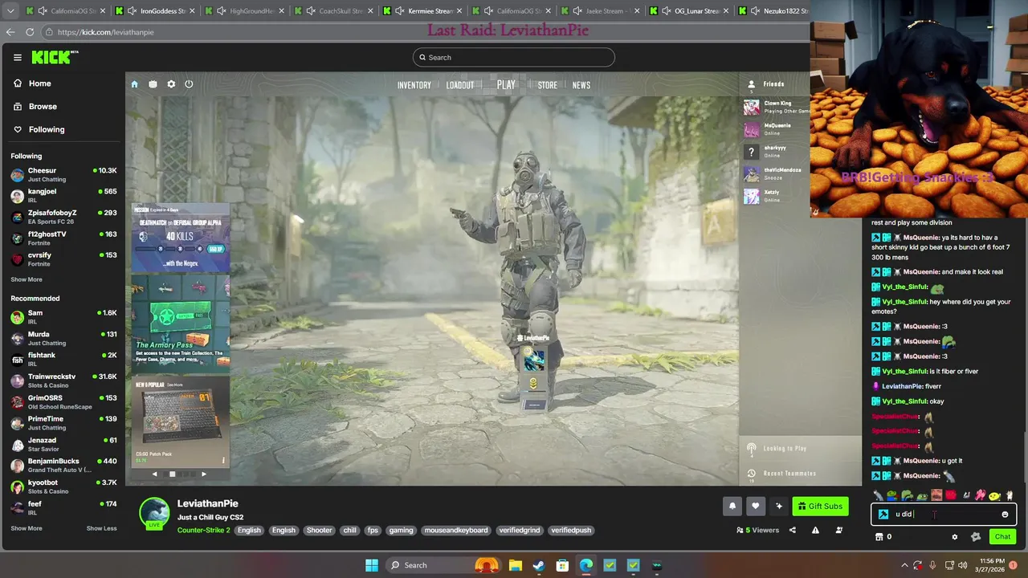This screenshot has width=1028, height=578.
Task: Open the CS2 Loadout tab
Action: (460, 85)
